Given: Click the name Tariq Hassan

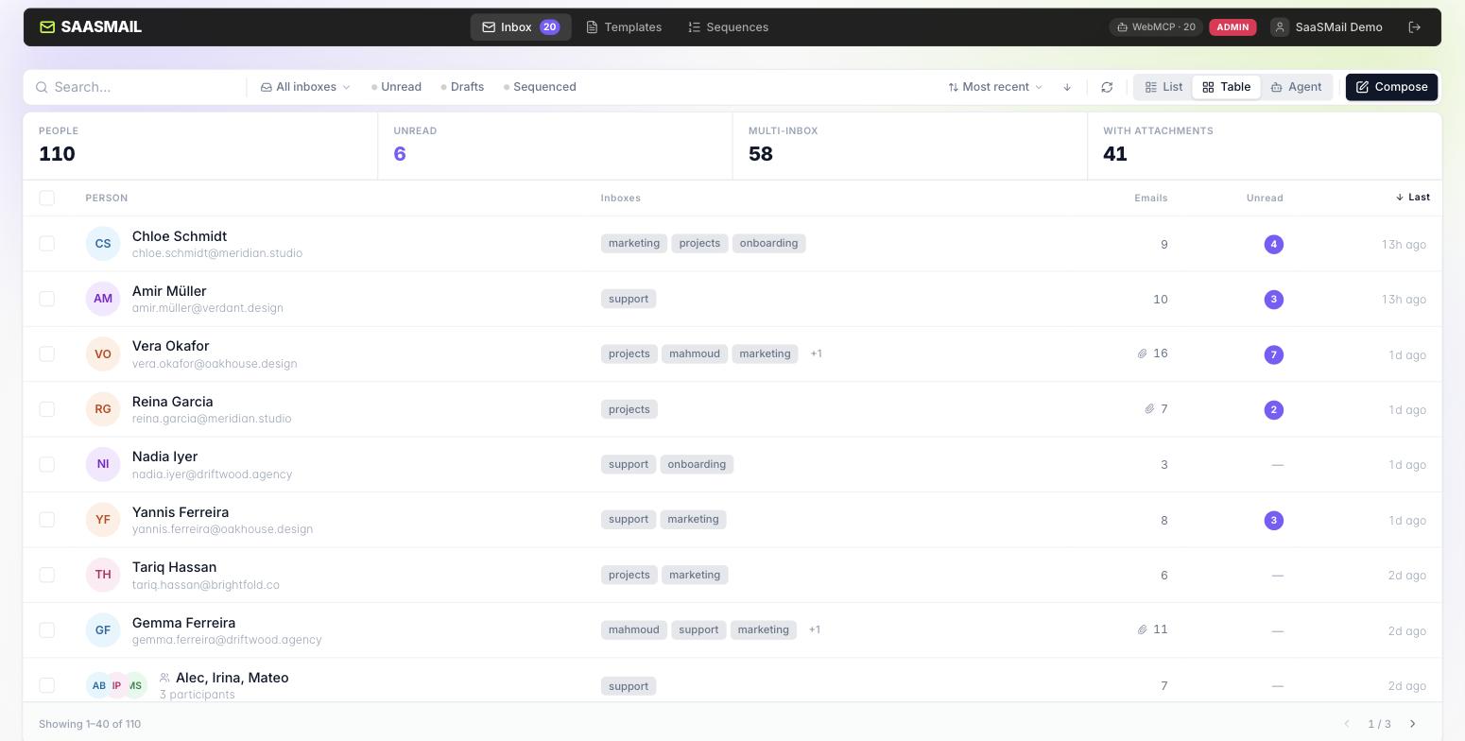Looking at the screenshot, I should pyautogui.click(x=174, y=567).
